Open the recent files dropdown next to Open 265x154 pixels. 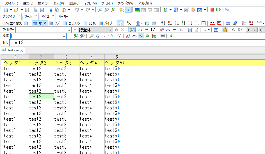point(21,10)
